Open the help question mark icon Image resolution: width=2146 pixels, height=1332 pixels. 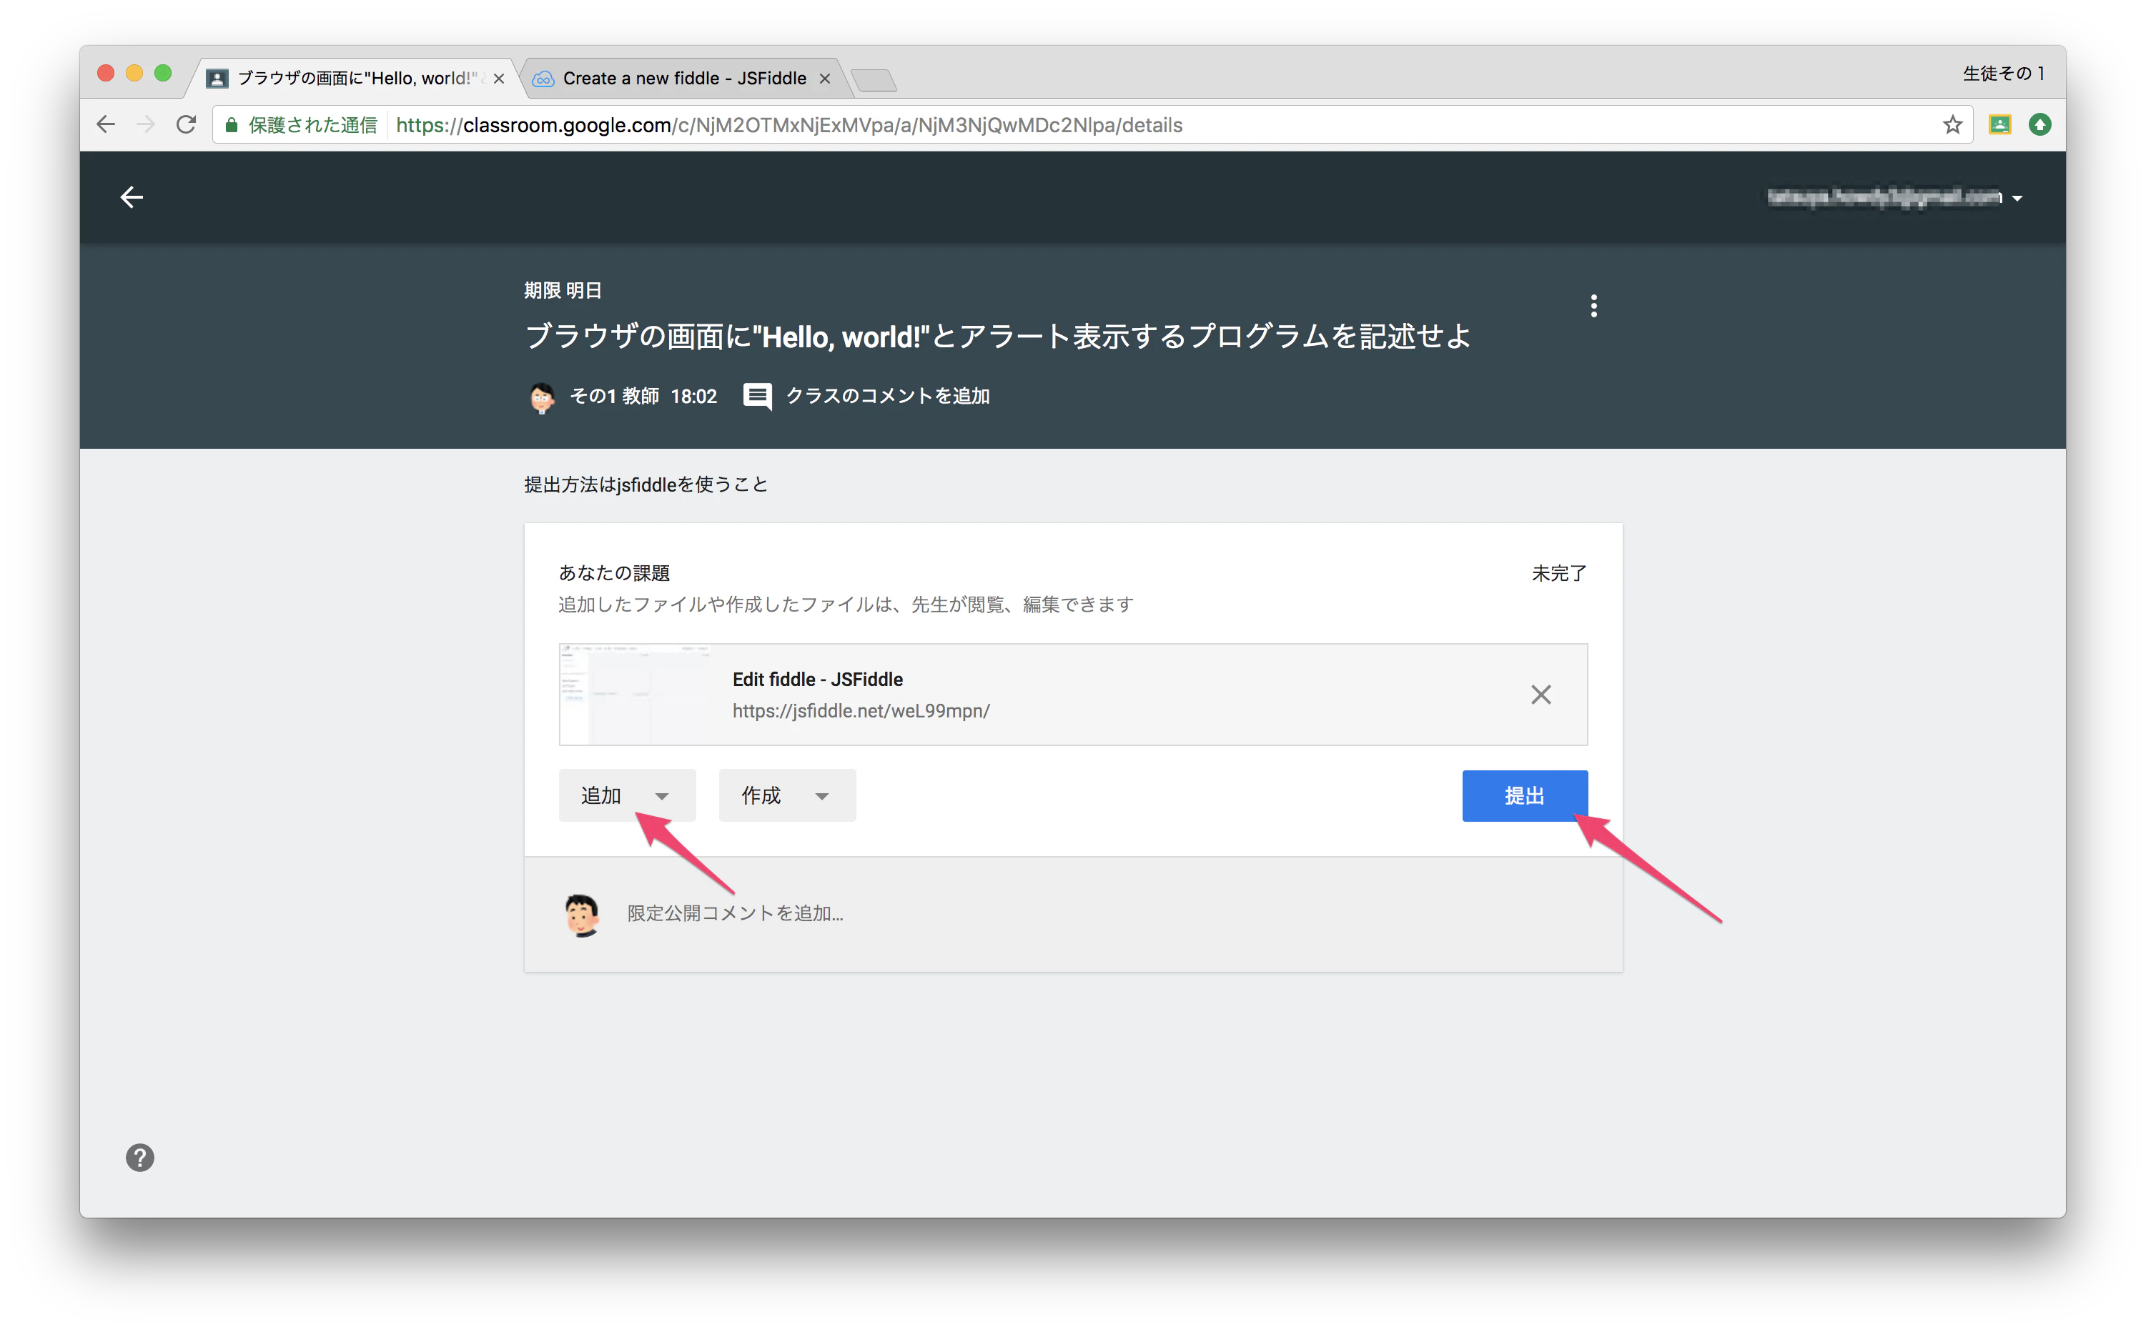point(140,1157)
